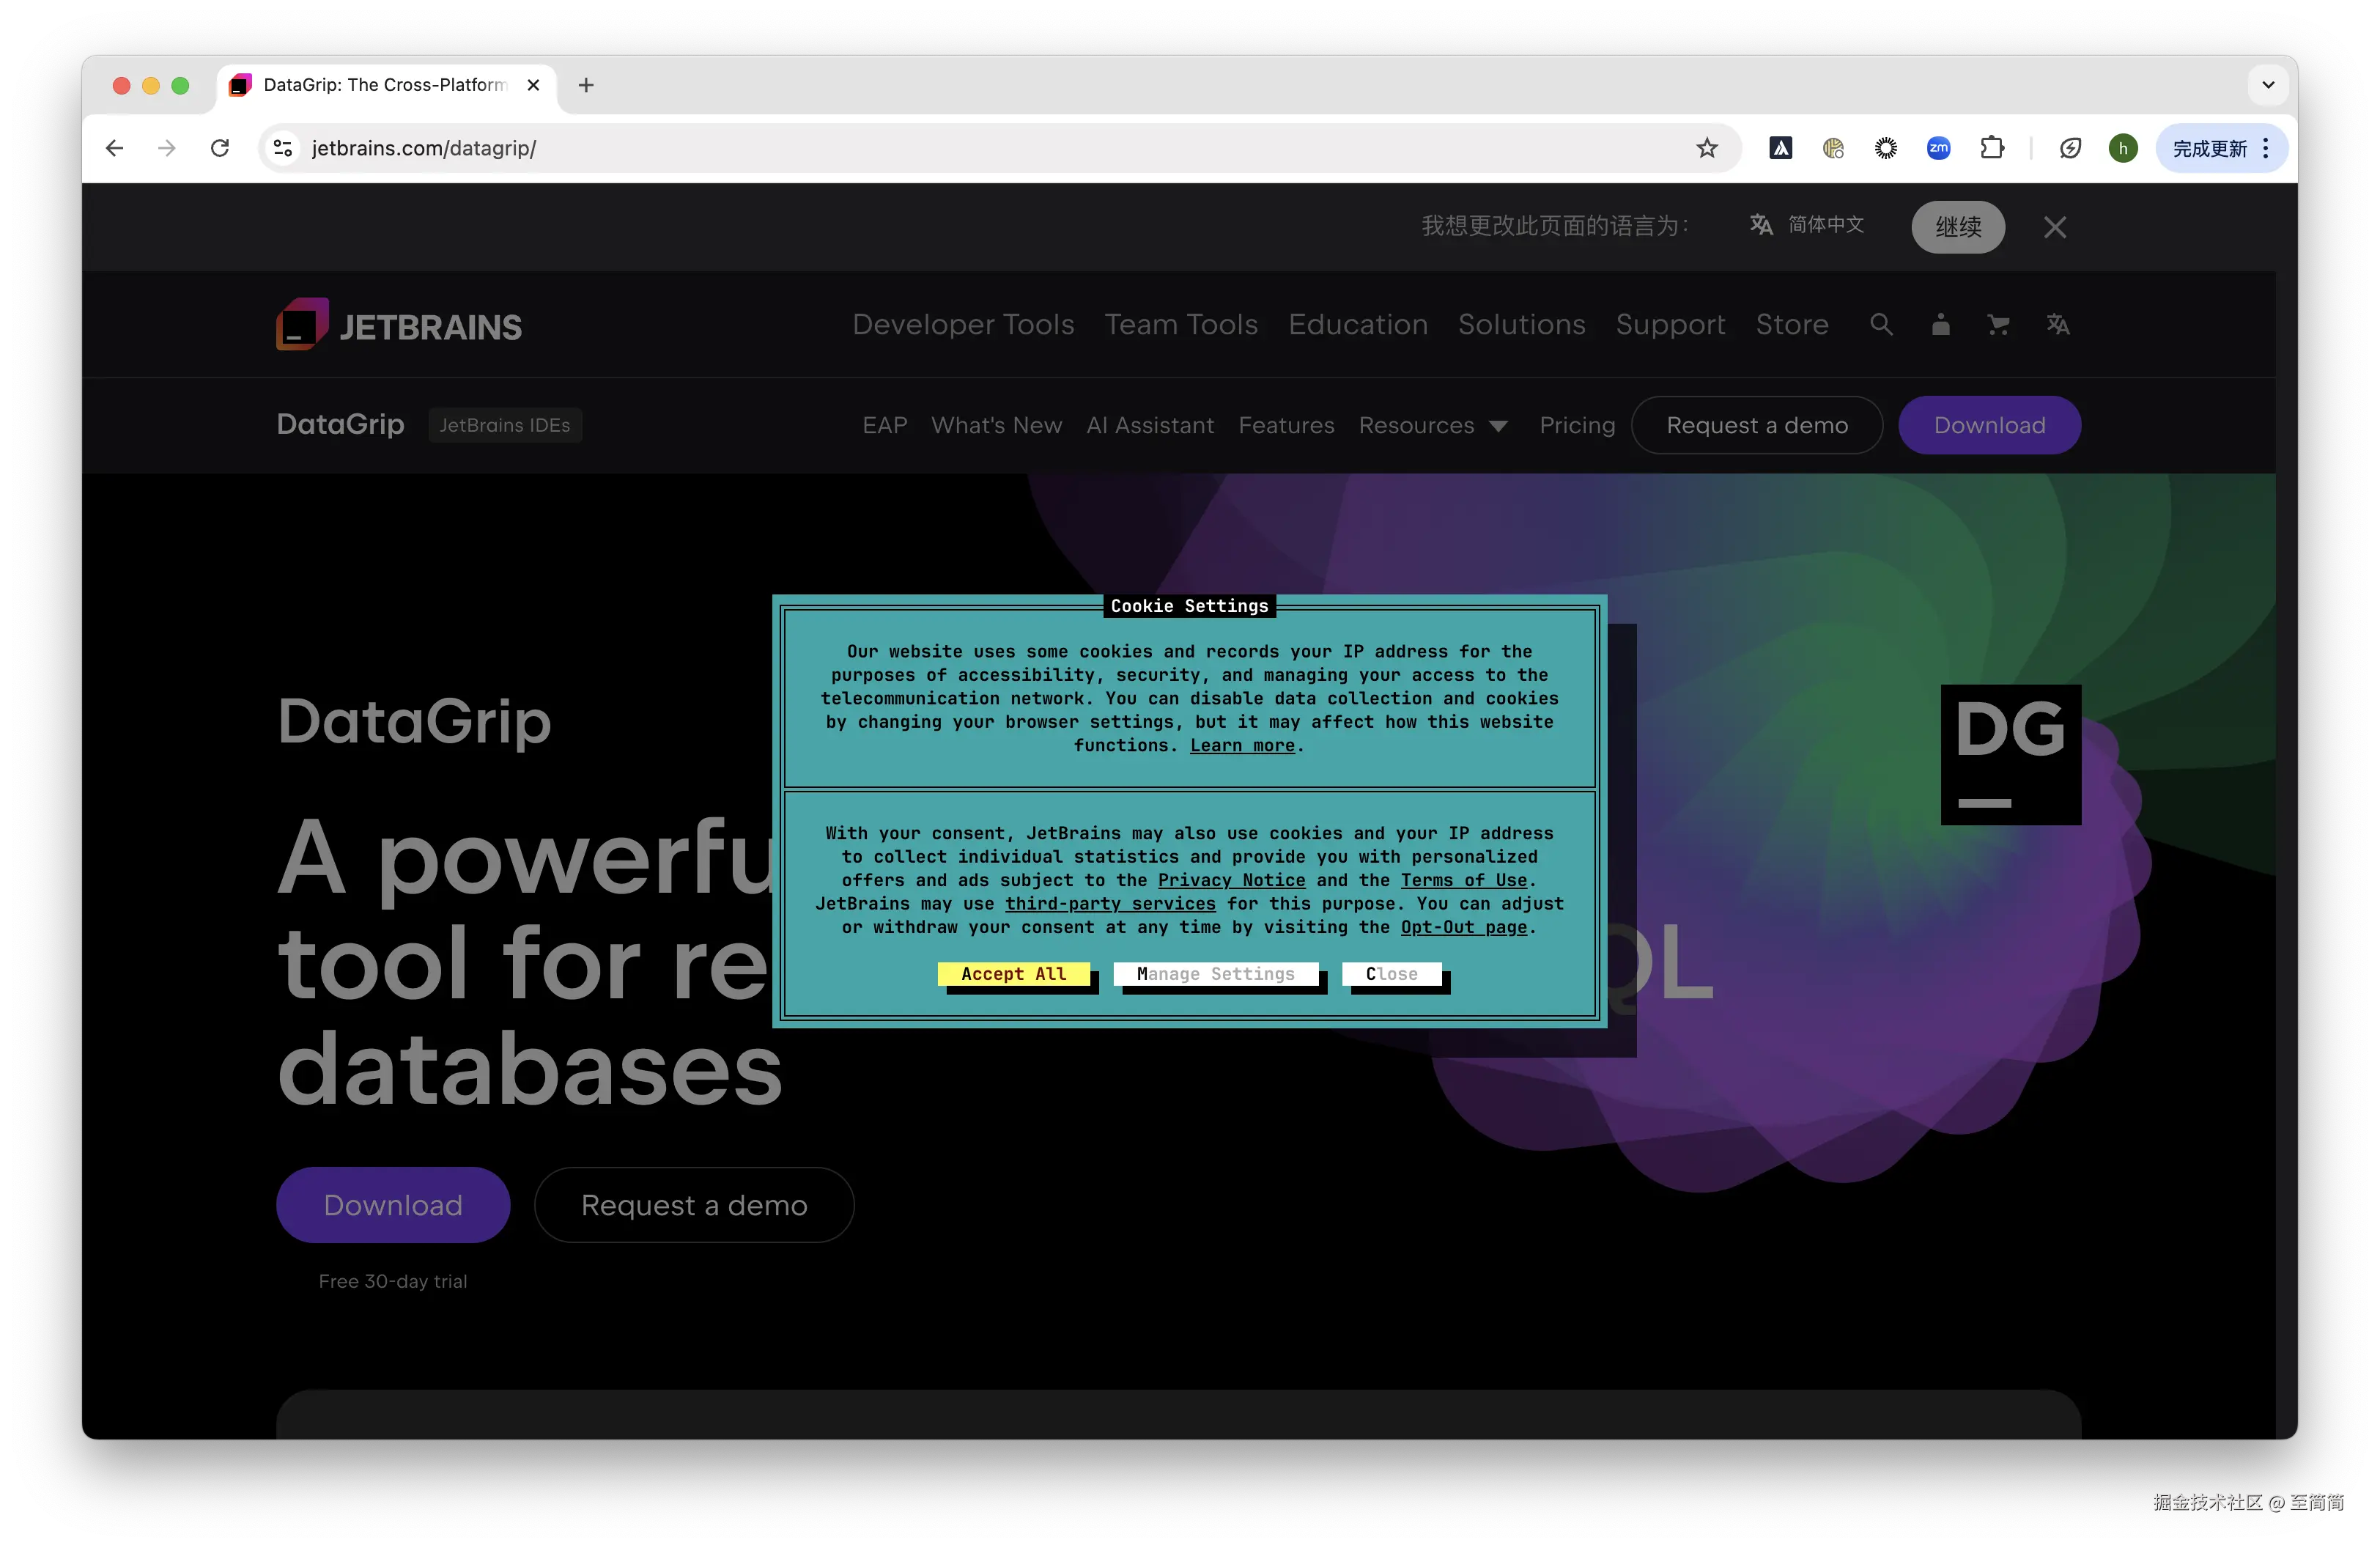Click the Manage Settings cookie button
Image resolution: width=2380 pixels, height=1548 pixels.
click(1215, 973)
